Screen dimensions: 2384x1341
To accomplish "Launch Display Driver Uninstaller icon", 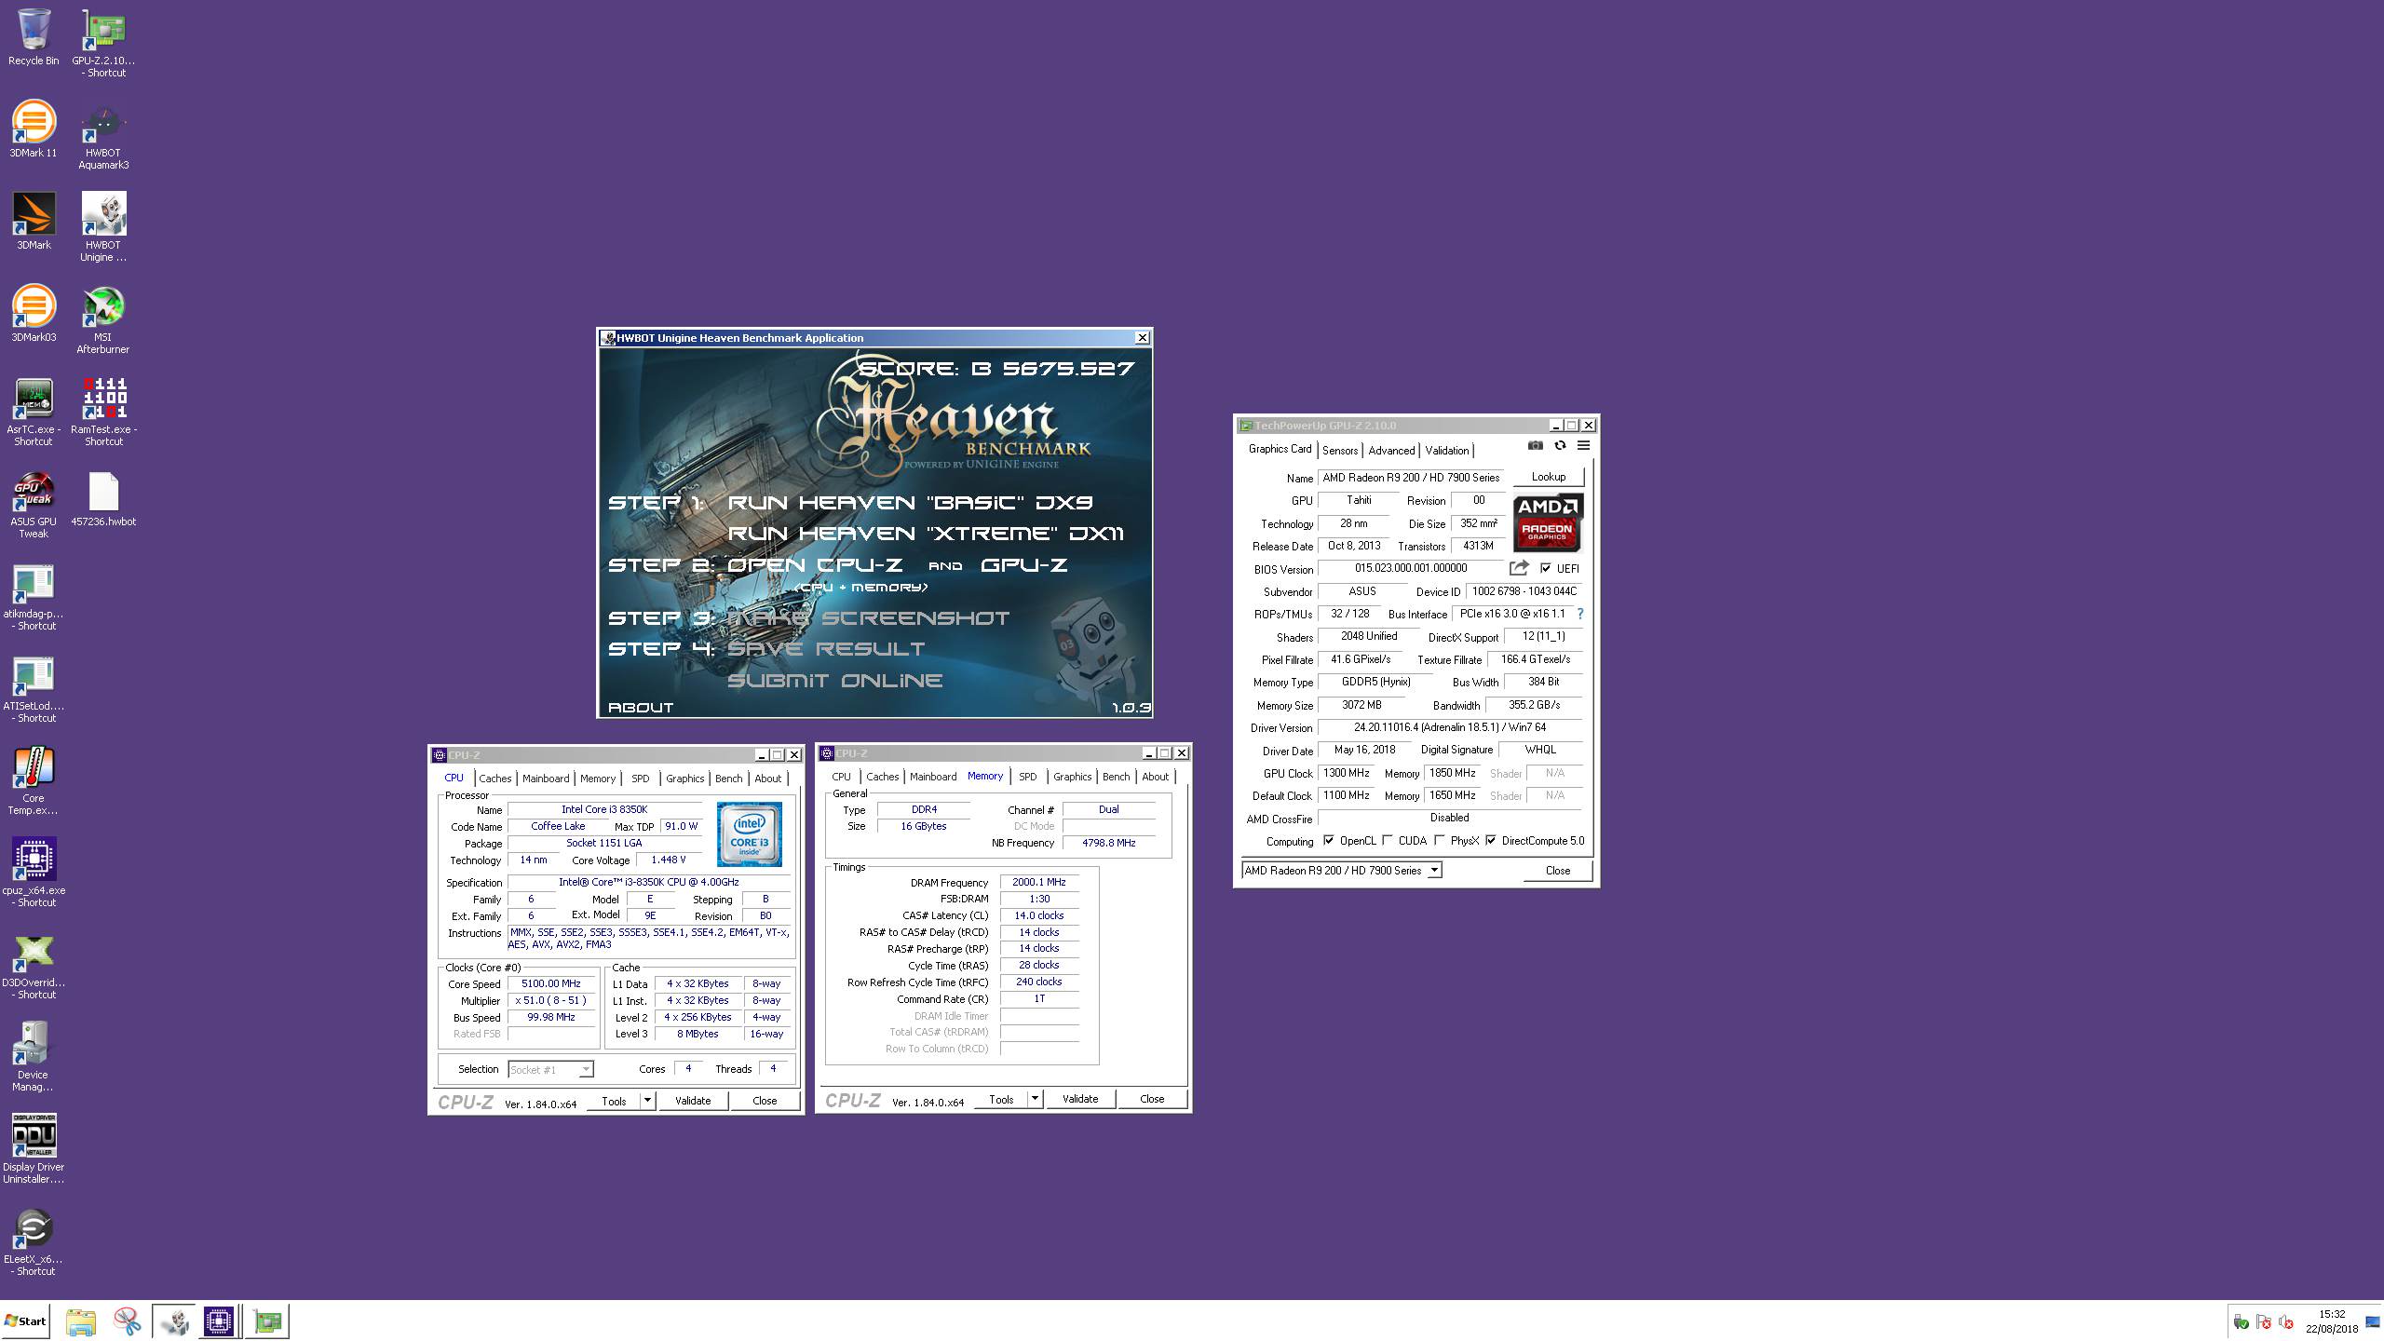I will pos(34,1149).
